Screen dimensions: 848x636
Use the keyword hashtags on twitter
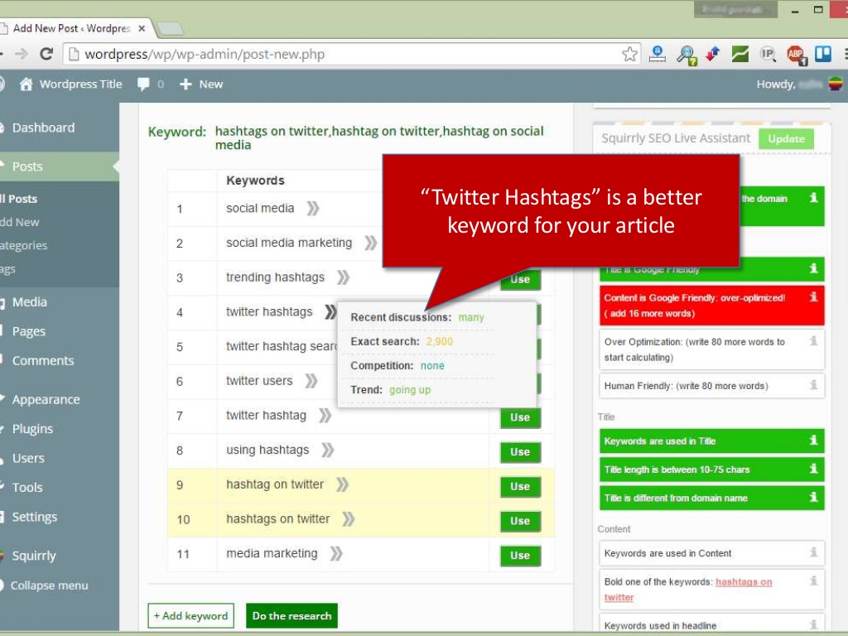[x=520, y=521]
